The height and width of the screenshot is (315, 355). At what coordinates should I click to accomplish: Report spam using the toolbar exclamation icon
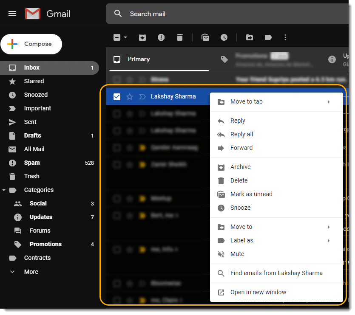coord(161,37)
